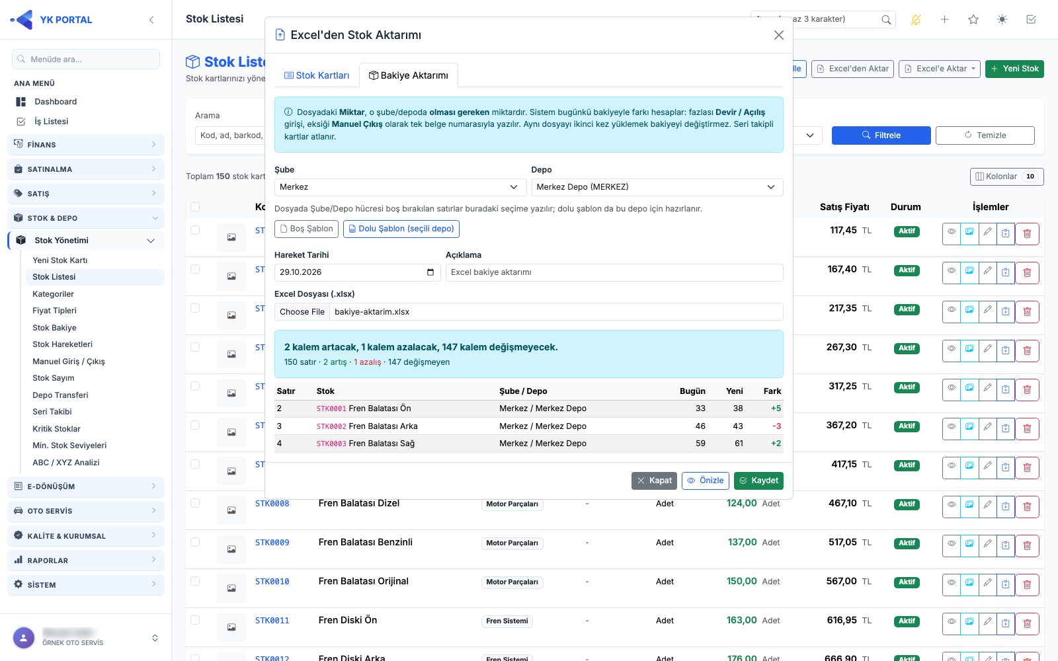The height and width of the screenshot is (661, 1058).
Task: Click the Kaydet button
Action: pyautogui.click(x=758, y=481)
